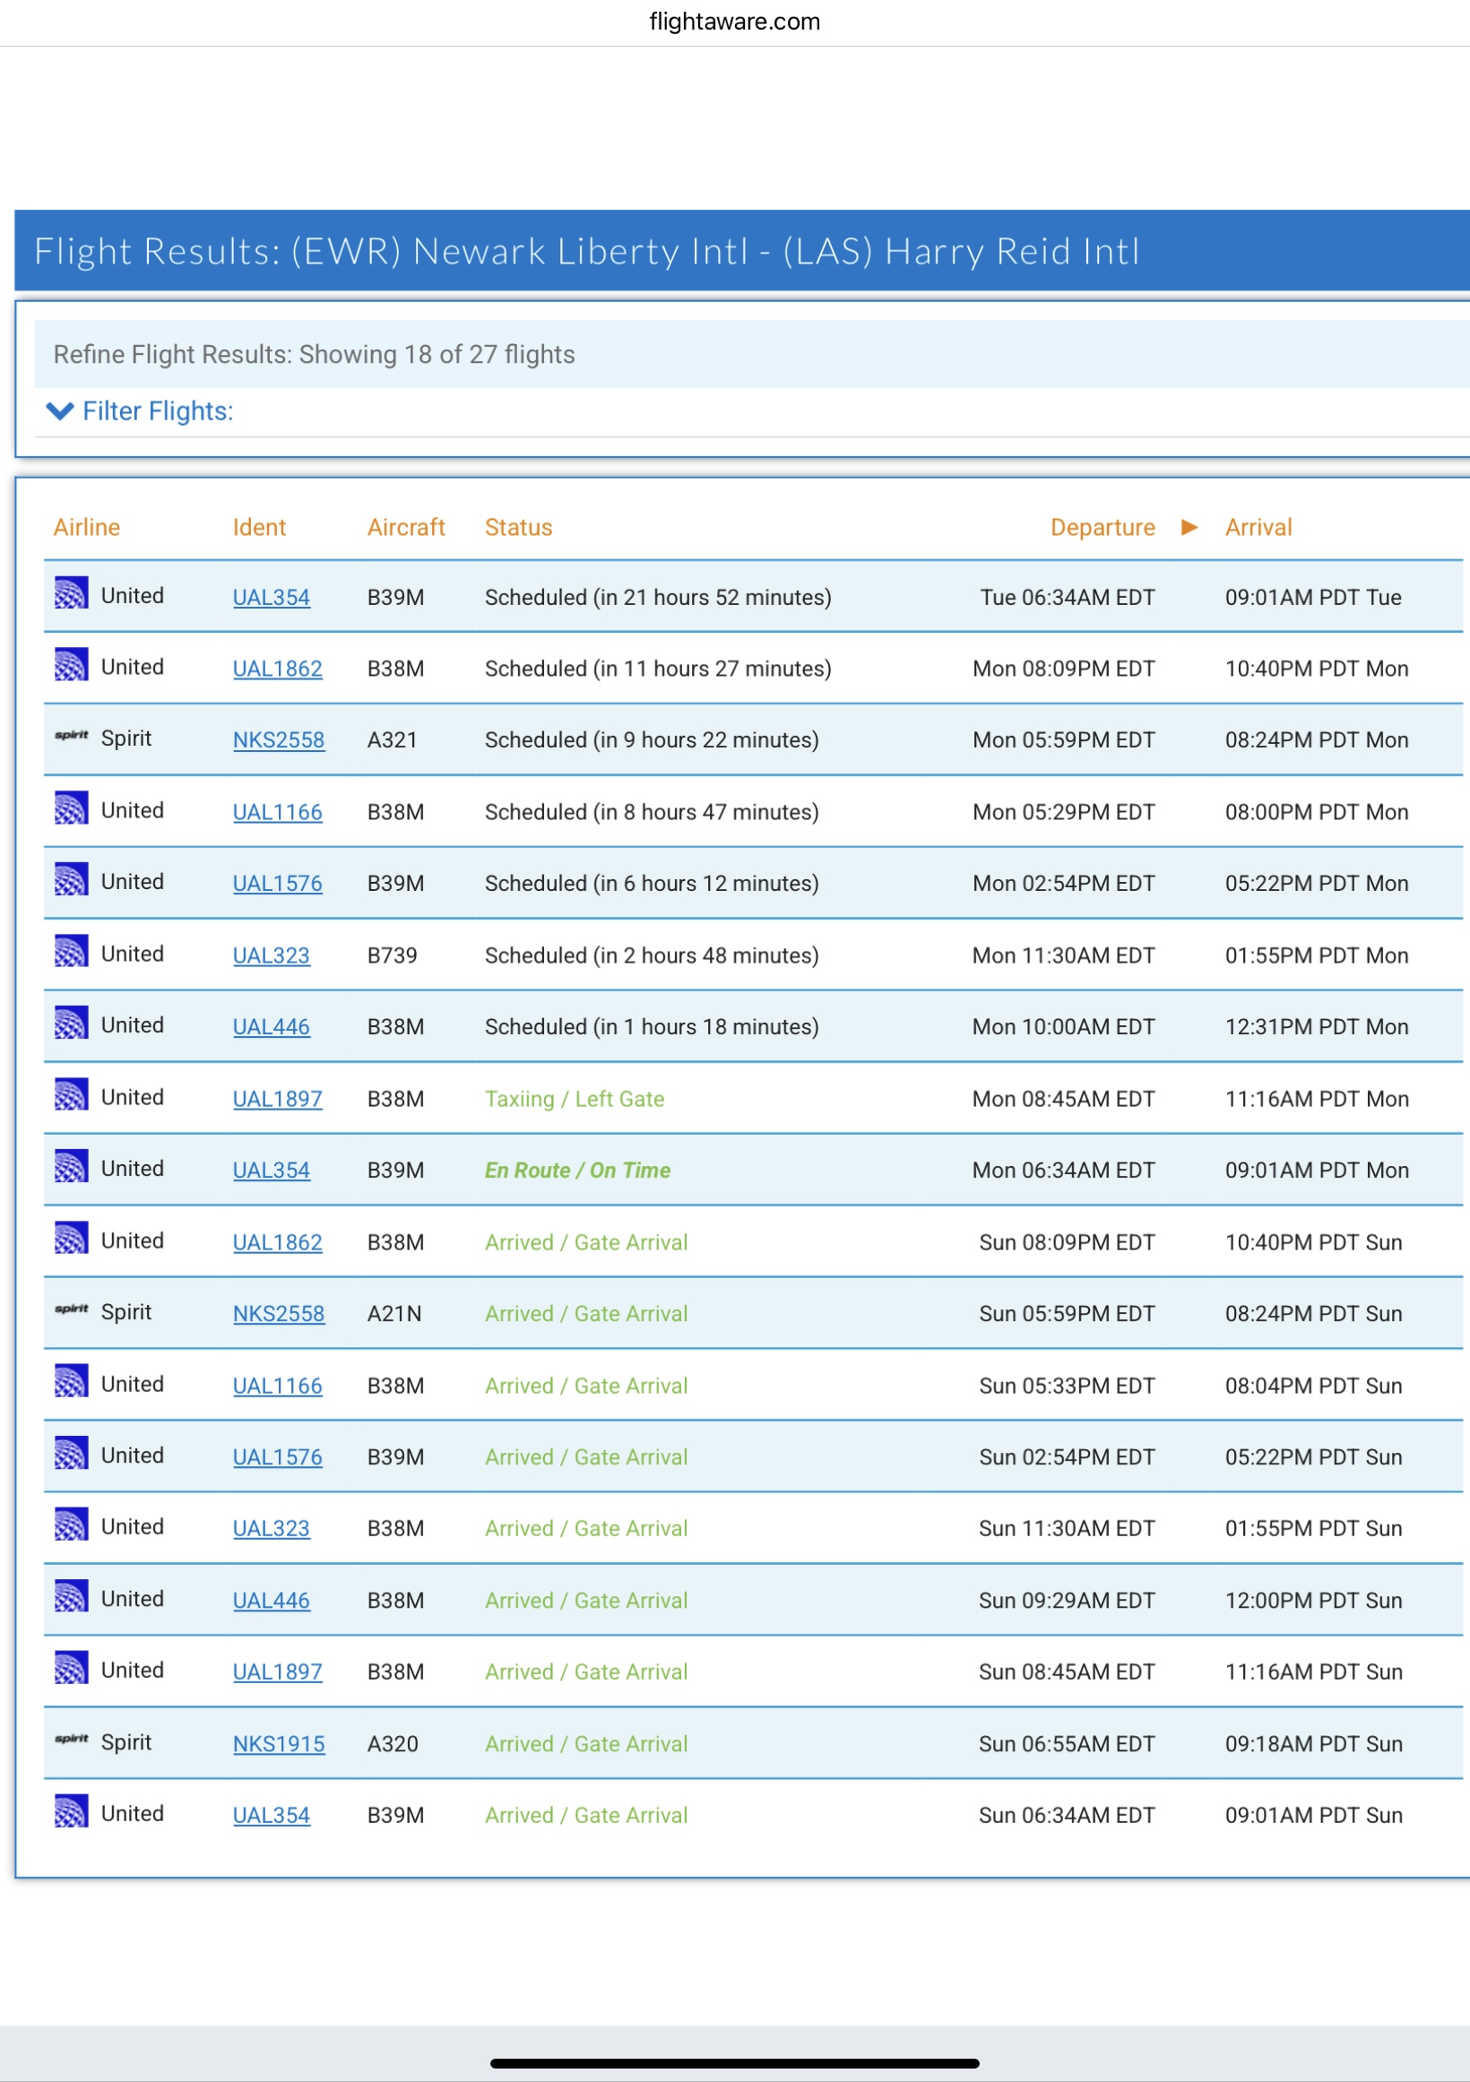The height and width of the screenshot is (2082, 1470).
Task: Click the A320 aircraft cell
Action: [x=393, y=1745]
